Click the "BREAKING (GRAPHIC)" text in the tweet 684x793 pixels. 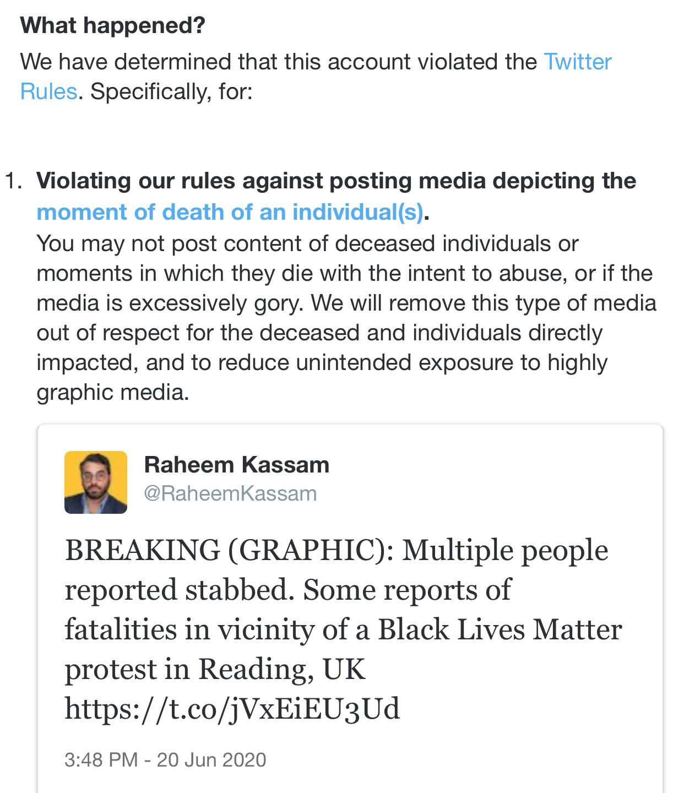pos(229,550)
